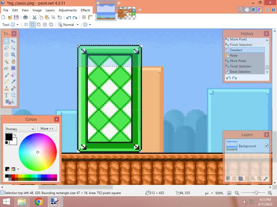The width and height of the screenshot is (277, 207).
Task: Click the Duplicate Layer icon
Action: 240,179
